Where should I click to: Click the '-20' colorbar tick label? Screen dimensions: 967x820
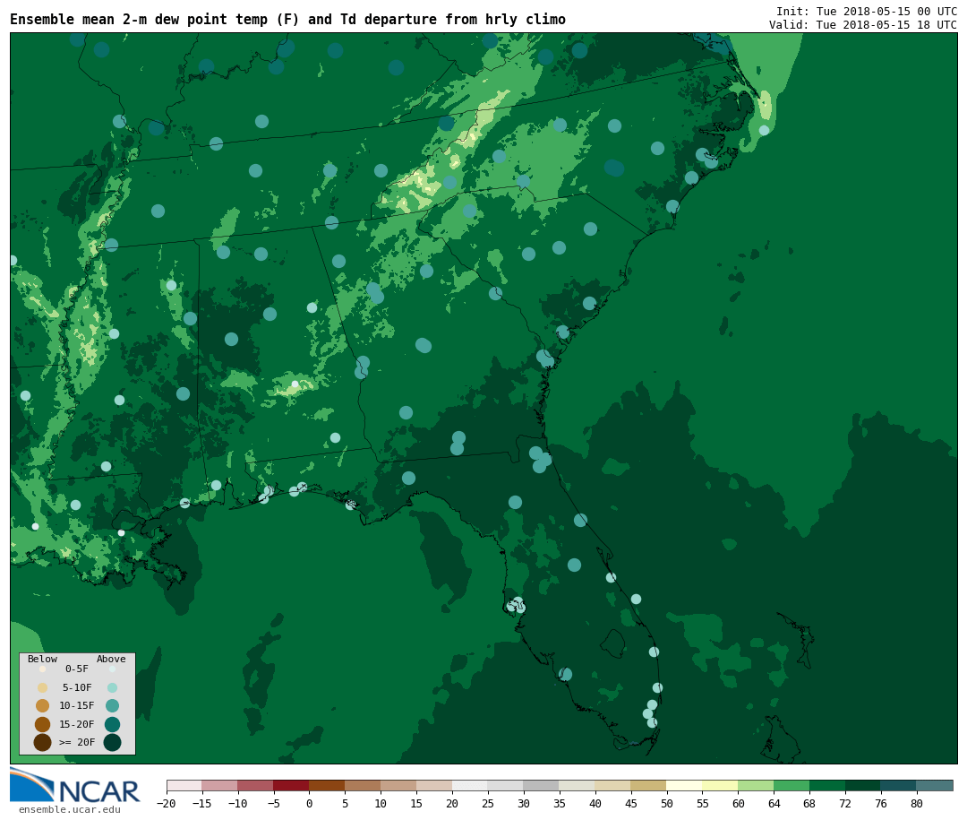coord(167,804)
